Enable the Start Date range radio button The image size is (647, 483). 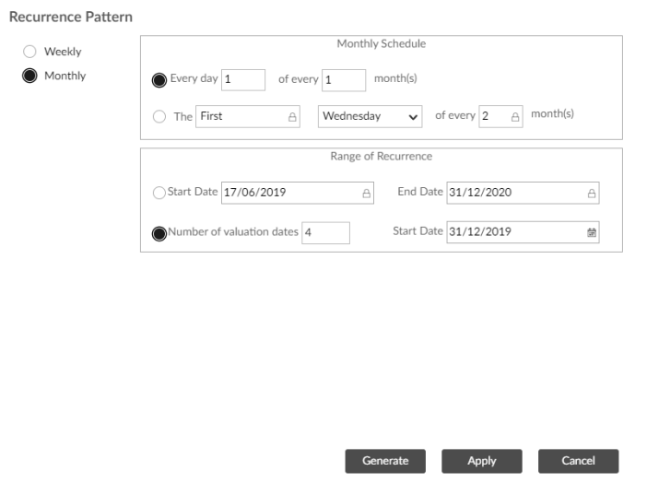(159, 193)
